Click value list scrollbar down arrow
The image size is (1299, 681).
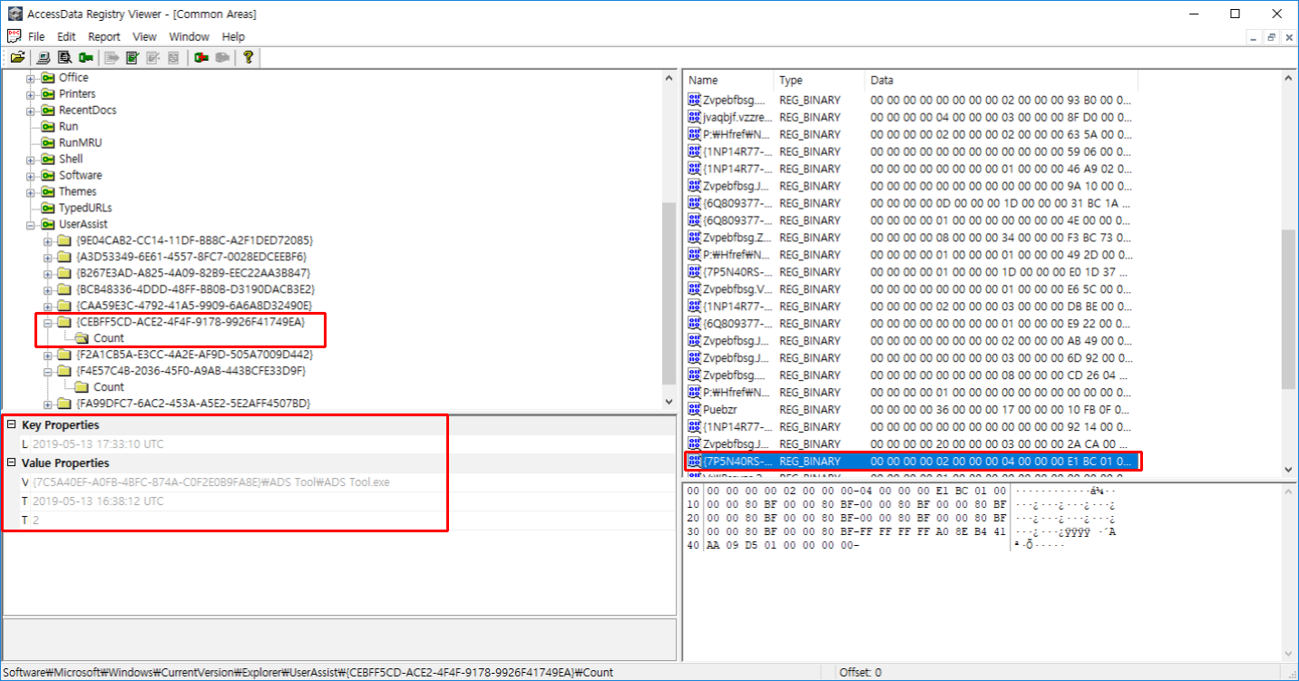(1288, 470)
